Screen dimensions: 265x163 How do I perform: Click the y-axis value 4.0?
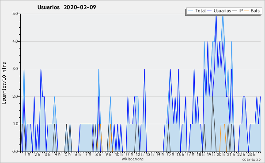(x=15, y=41)
